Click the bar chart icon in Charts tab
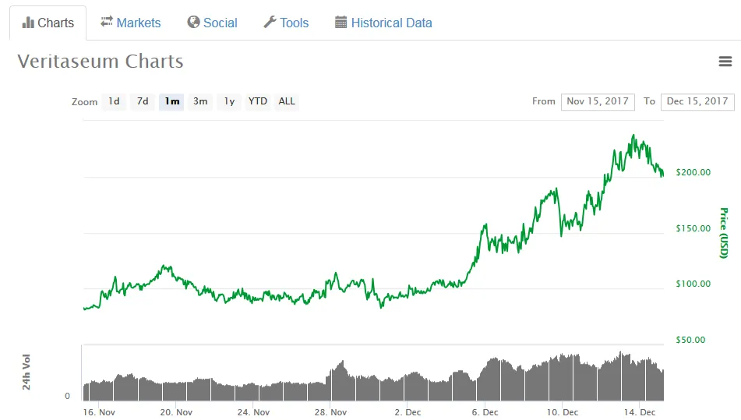The width and height of the screenshot is (741, 420). (28, 23)
